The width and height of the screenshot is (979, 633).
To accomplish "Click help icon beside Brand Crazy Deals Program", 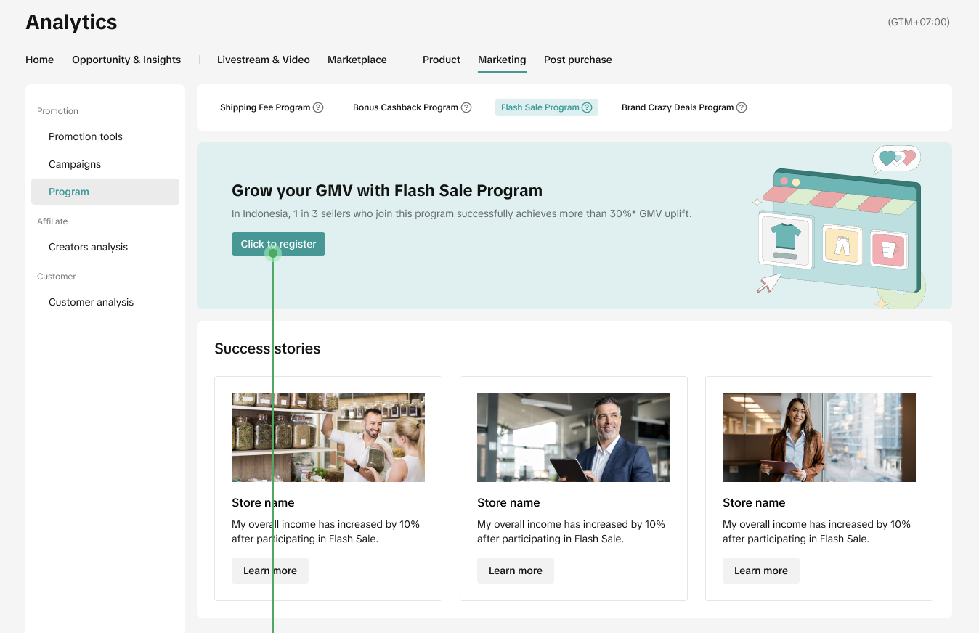I will tap(742, 107).
